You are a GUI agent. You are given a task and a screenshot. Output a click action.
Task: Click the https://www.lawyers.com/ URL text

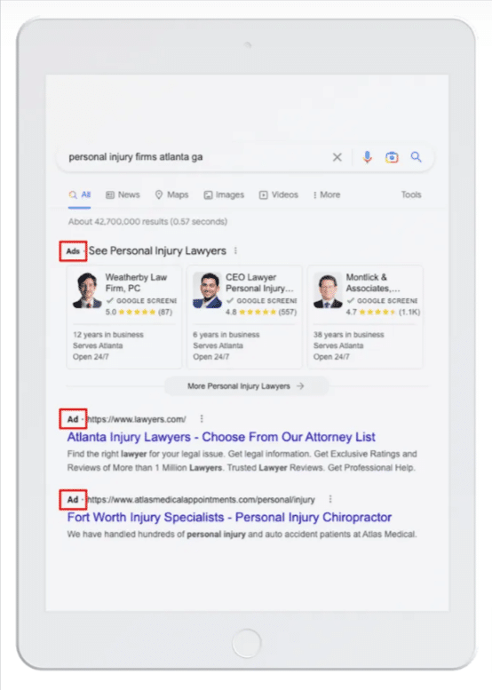[x=137, y=419]
